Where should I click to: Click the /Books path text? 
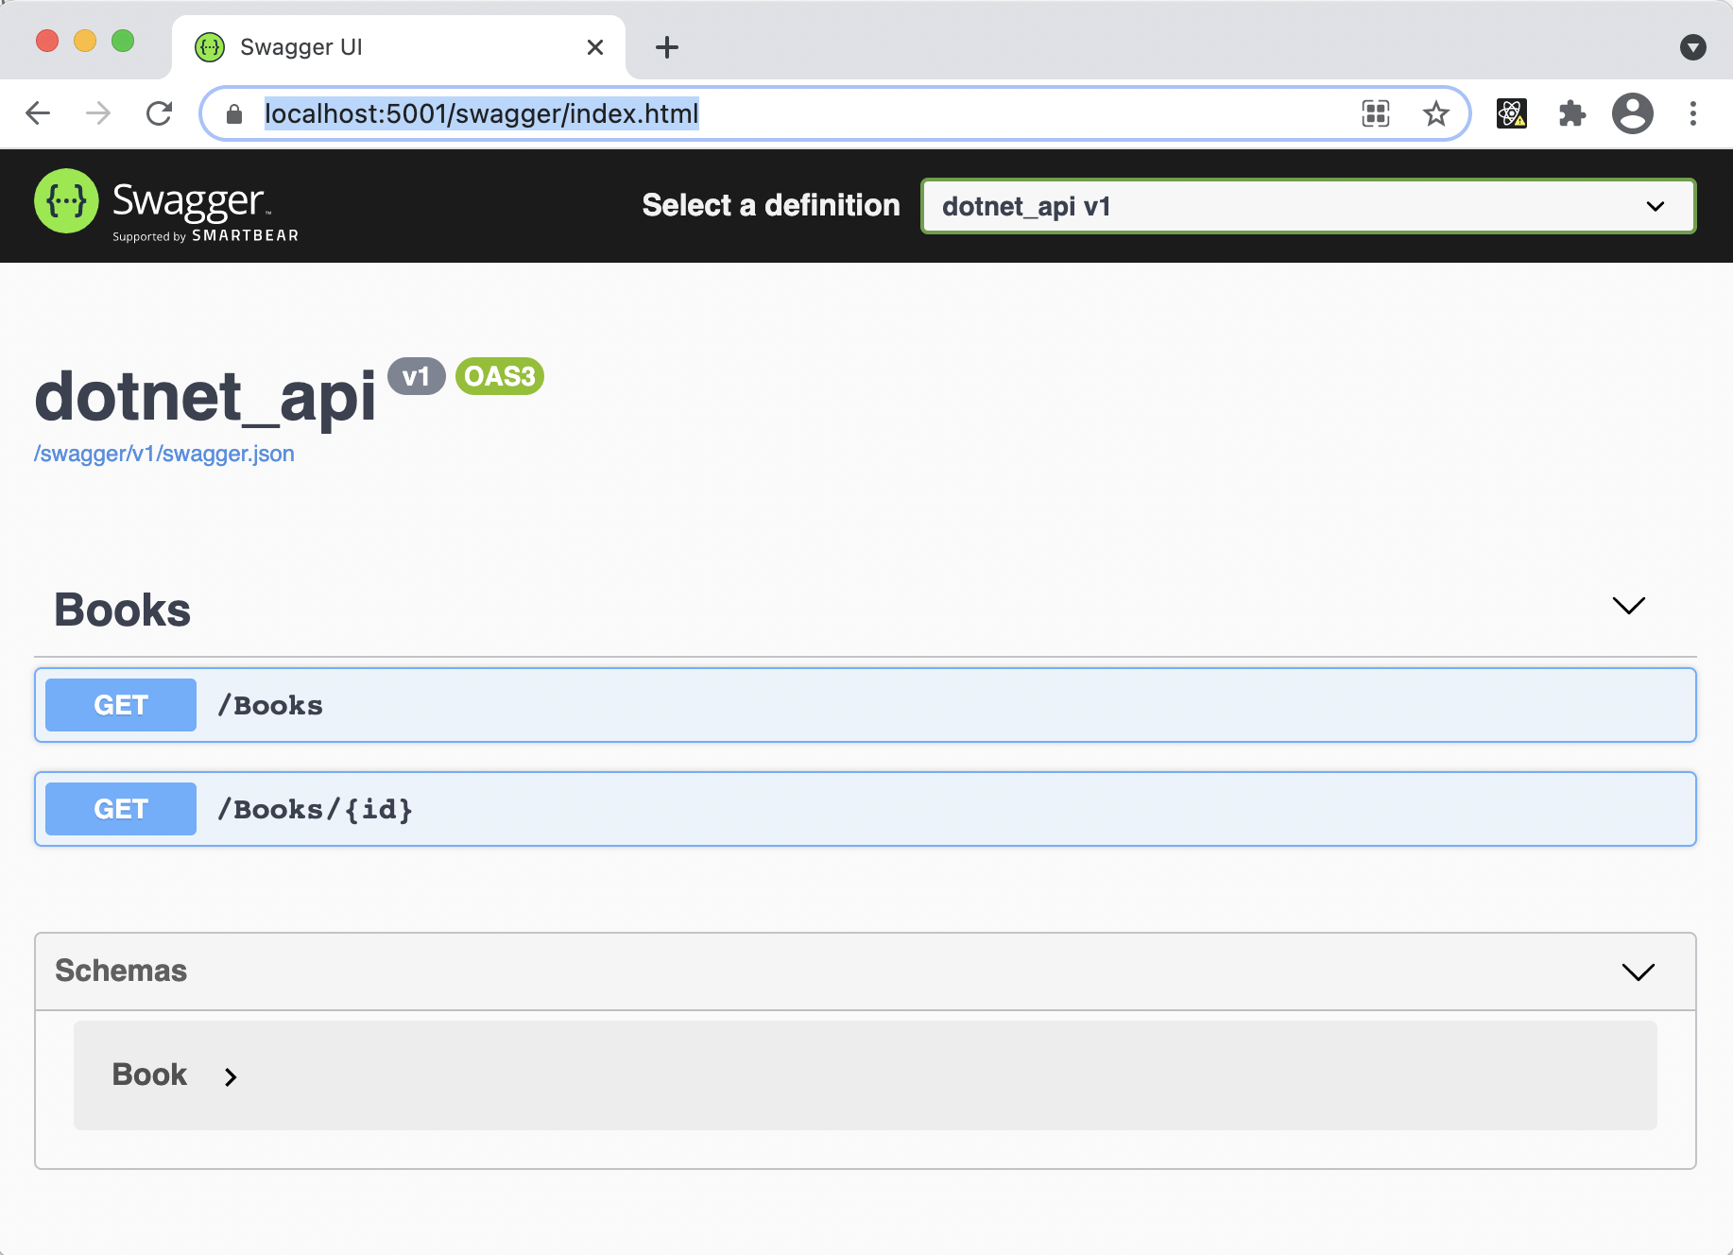[270, 705]
